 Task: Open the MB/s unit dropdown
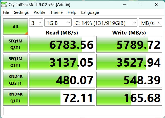pos(150,23)
